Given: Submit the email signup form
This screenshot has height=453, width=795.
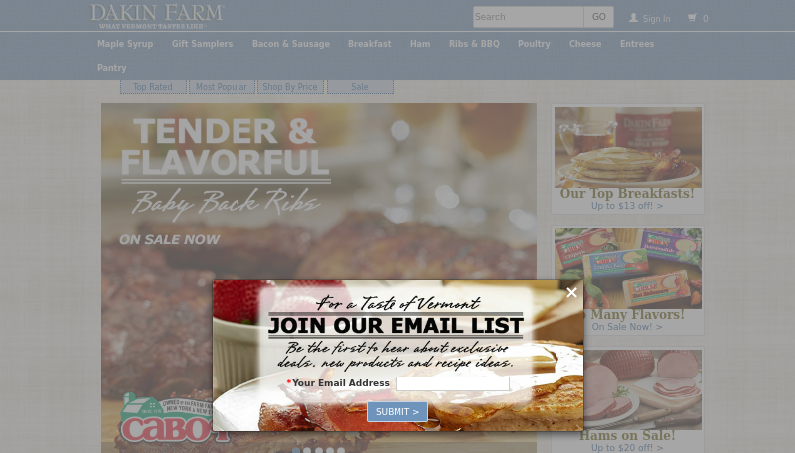Looking at the screenshot, I should point(397,412).
